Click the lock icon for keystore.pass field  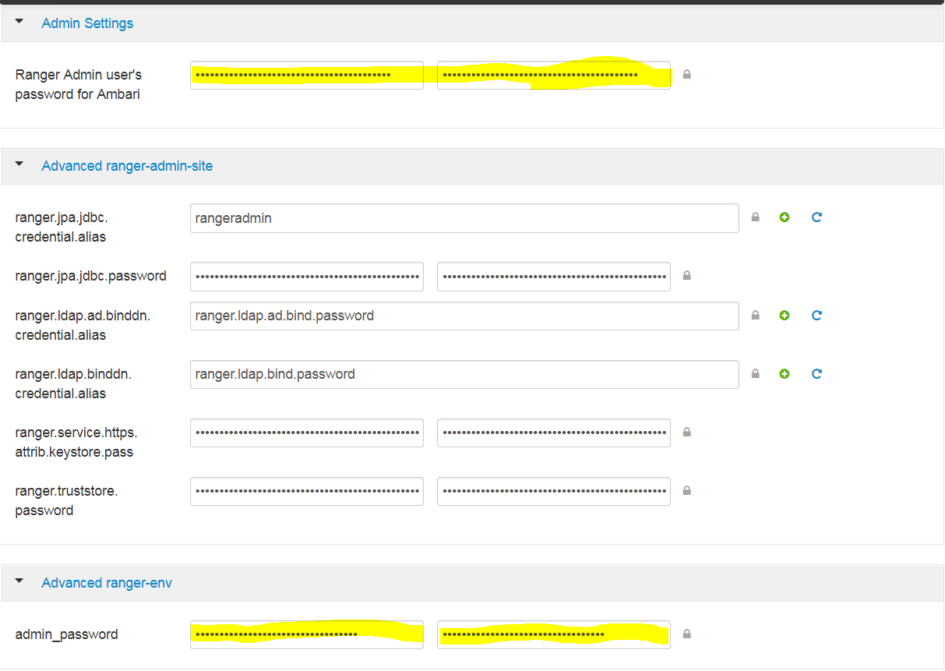(686, 433)
